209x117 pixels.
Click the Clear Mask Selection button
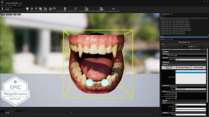click(184, 68)
